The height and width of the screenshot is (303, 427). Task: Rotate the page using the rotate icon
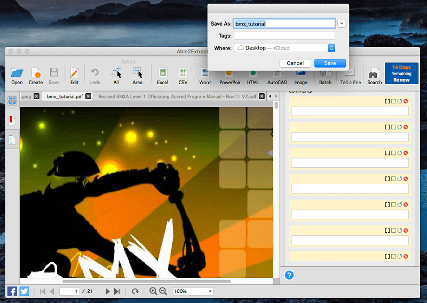(x=135, y=291)
